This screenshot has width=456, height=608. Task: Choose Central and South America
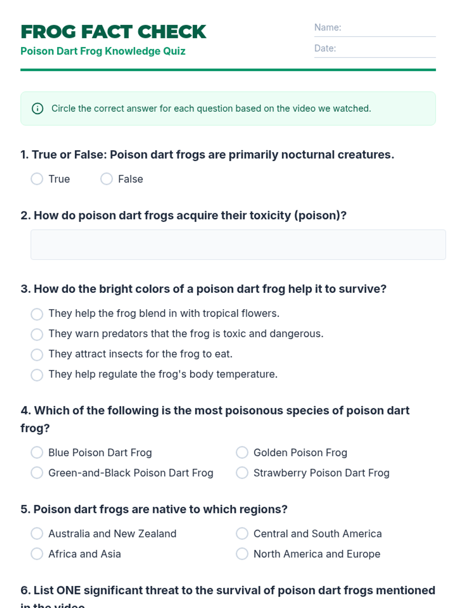click(242, 534)
